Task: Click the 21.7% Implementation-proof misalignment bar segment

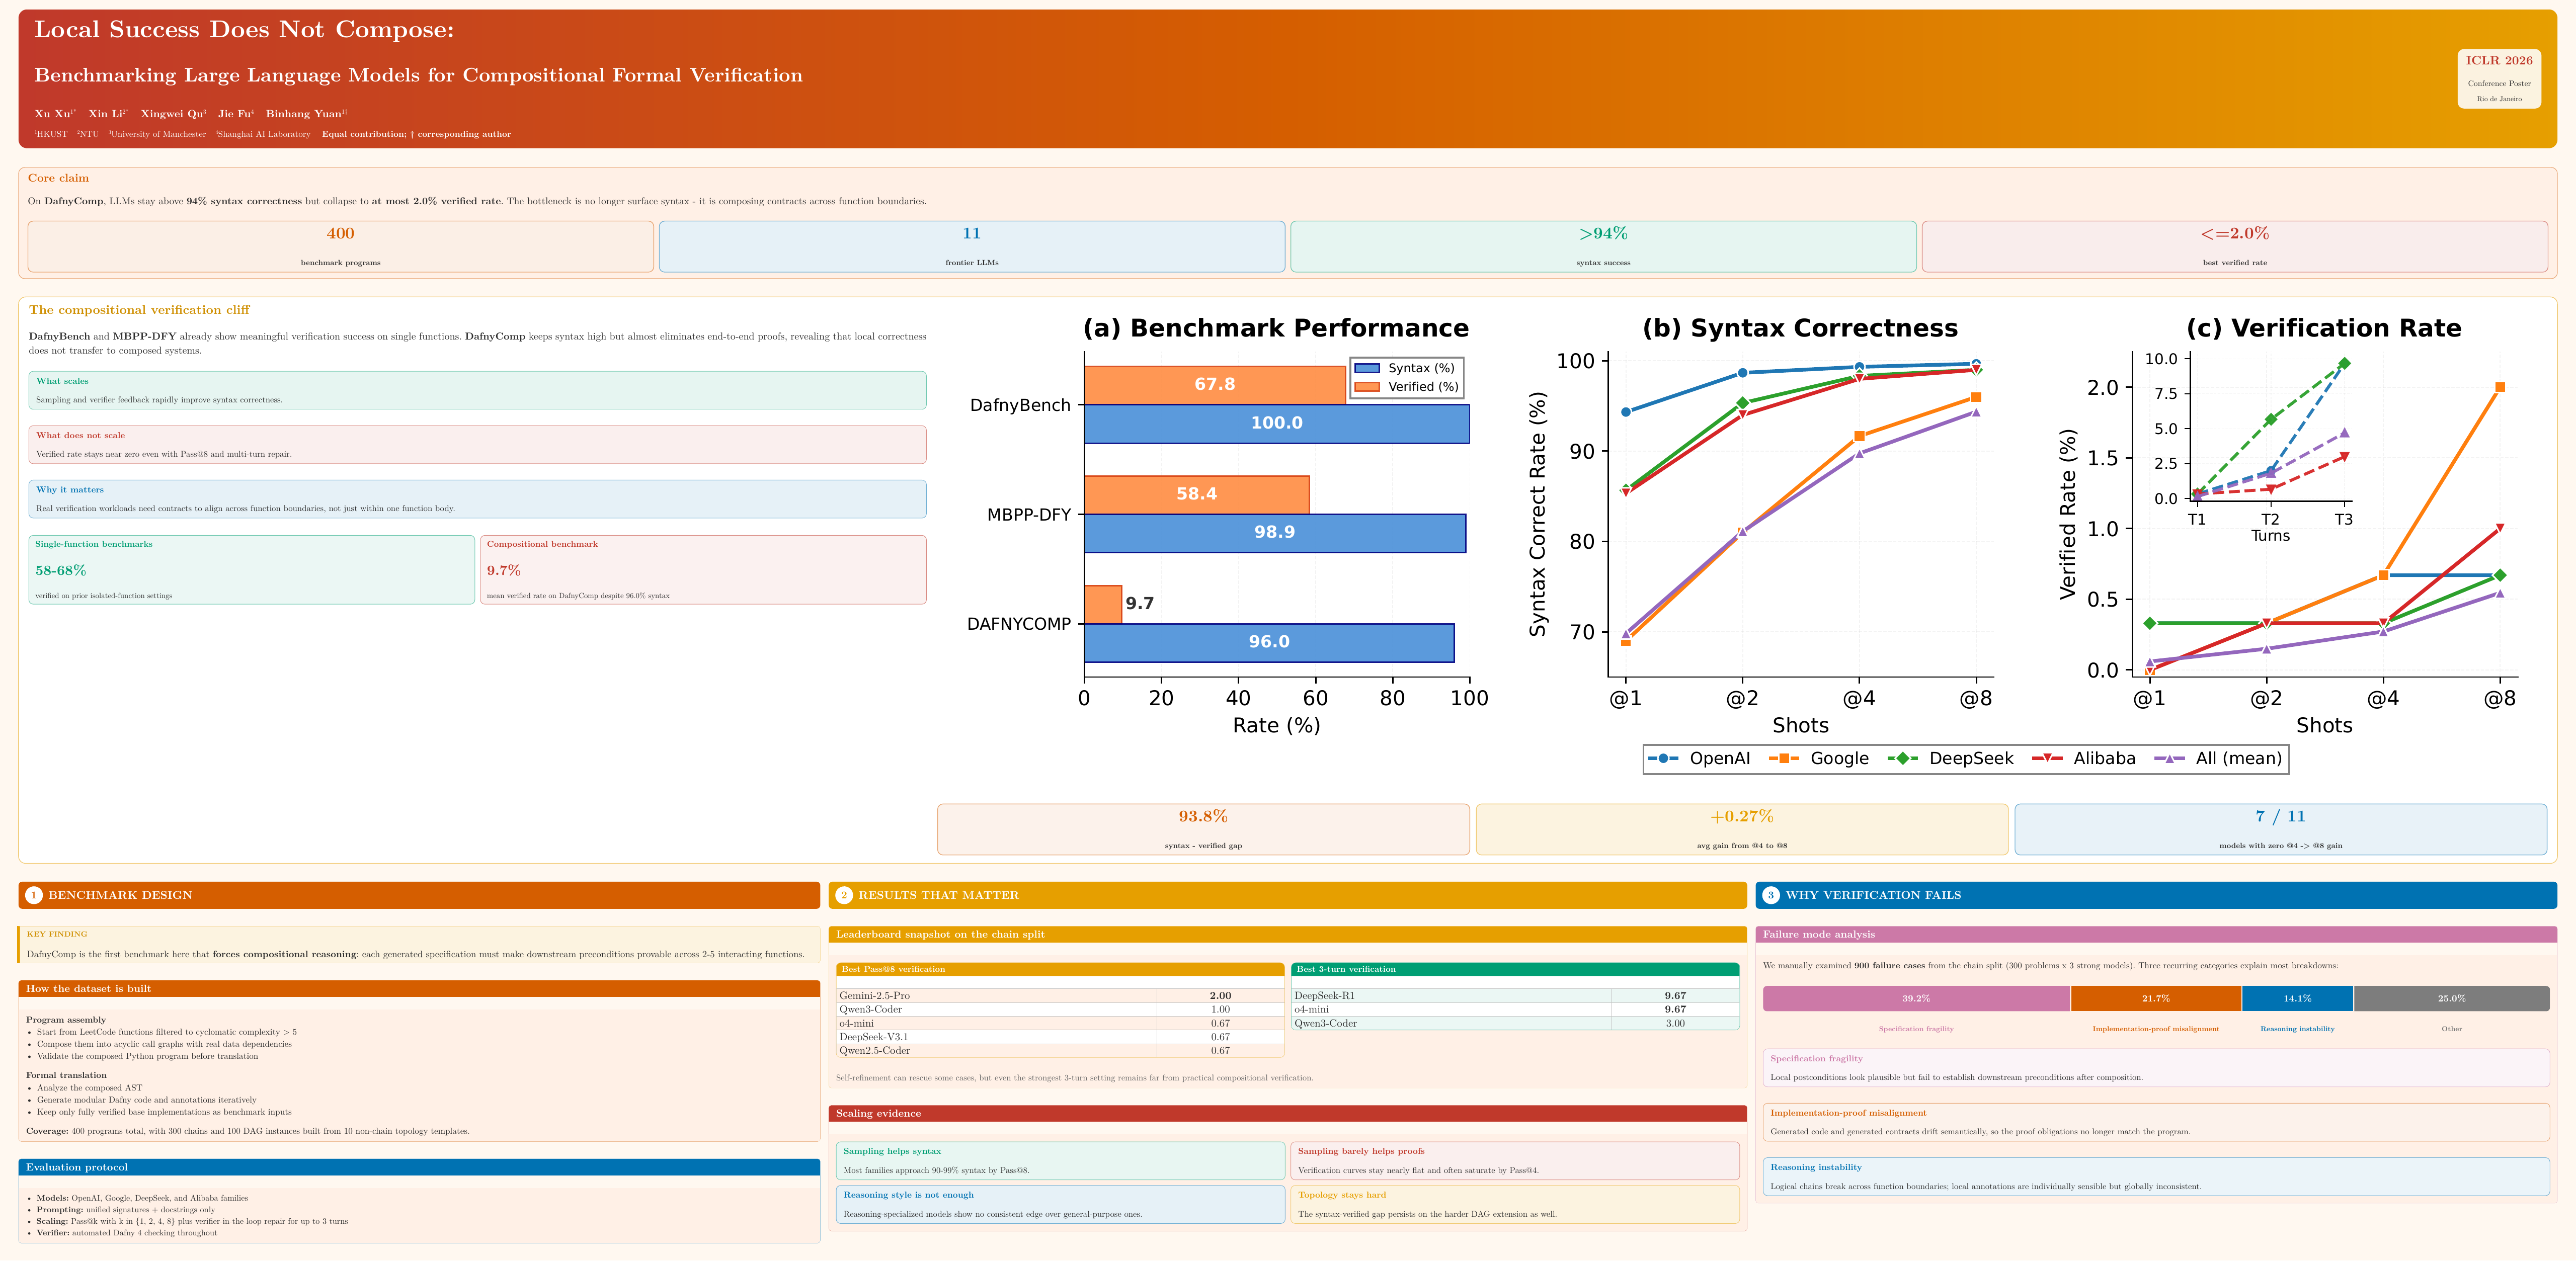Action: pos(2155,998)
